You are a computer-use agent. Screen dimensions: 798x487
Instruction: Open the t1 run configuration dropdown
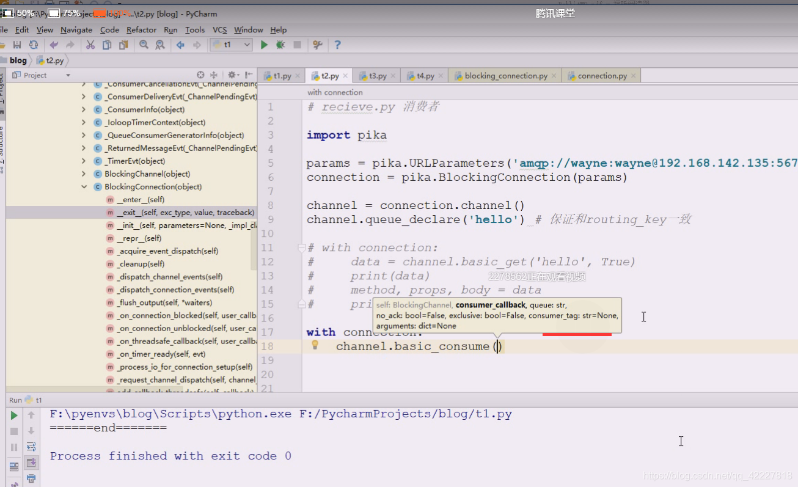coord(231,45)
